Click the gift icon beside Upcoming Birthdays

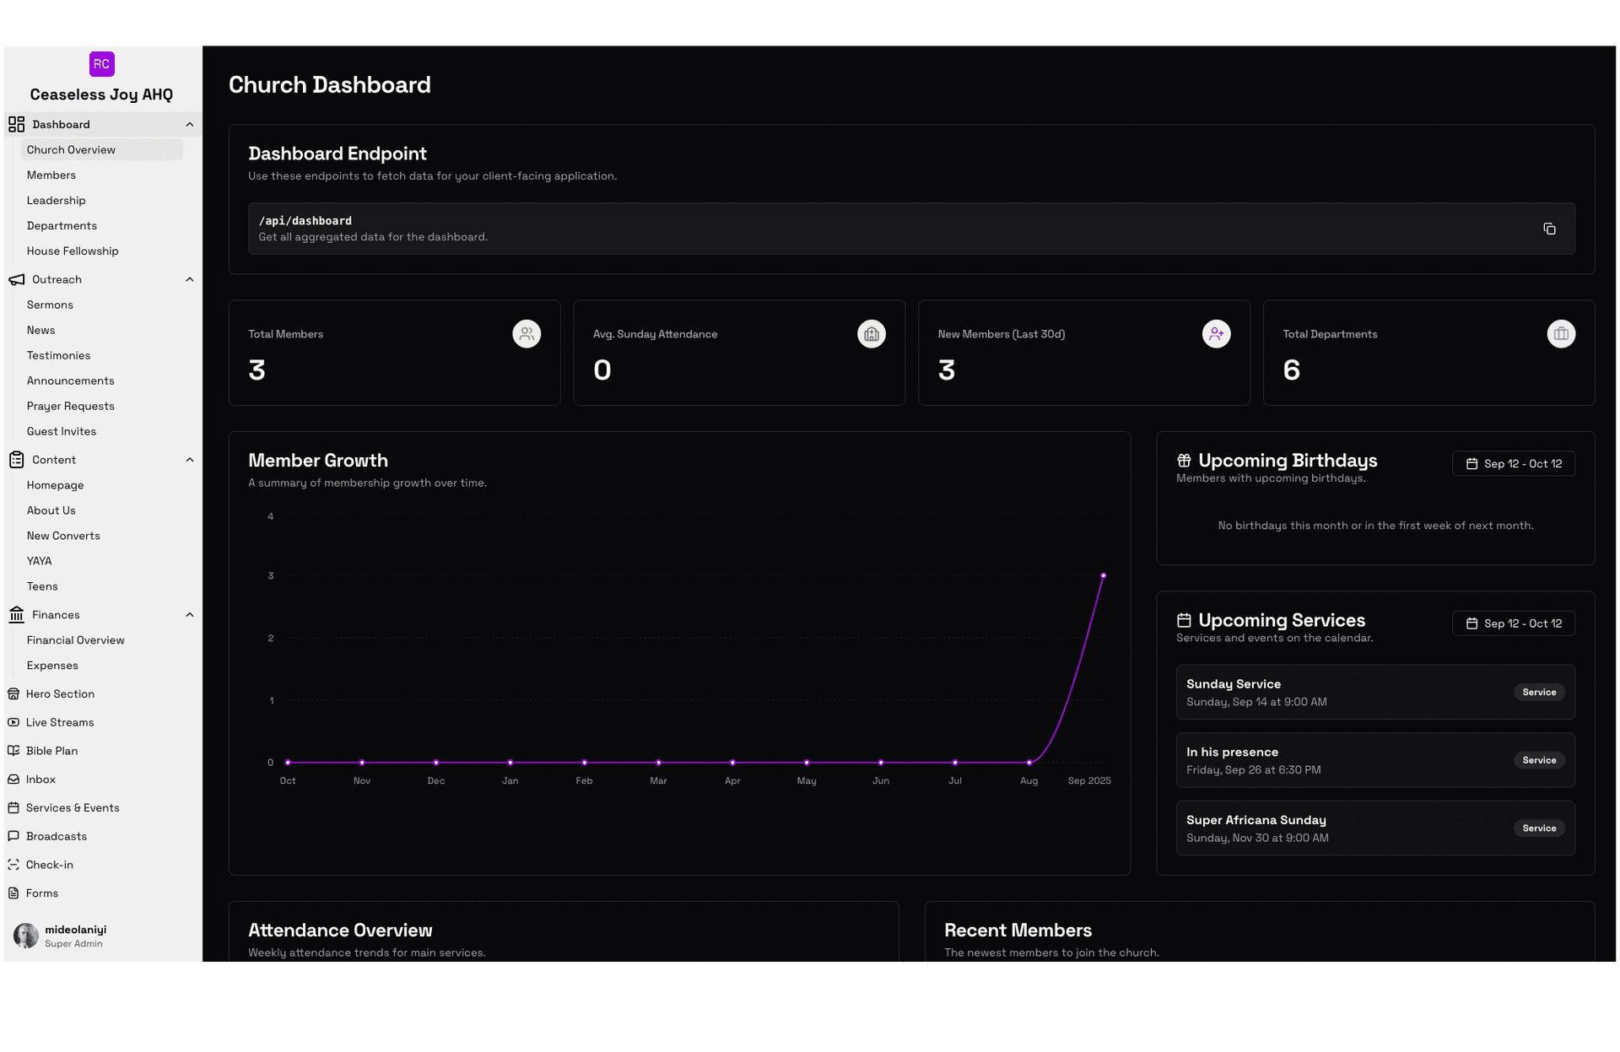(x=1183, y=460)
